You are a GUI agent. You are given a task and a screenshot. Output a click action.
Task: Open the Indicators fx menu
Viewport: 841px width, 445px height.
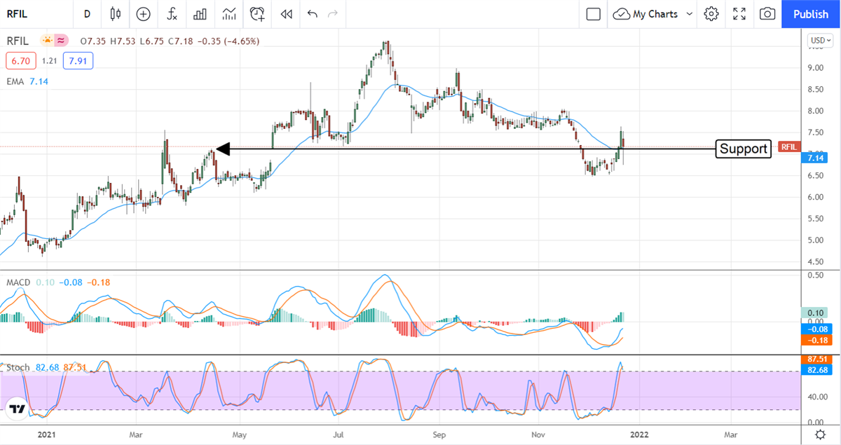tap(172, 14)
